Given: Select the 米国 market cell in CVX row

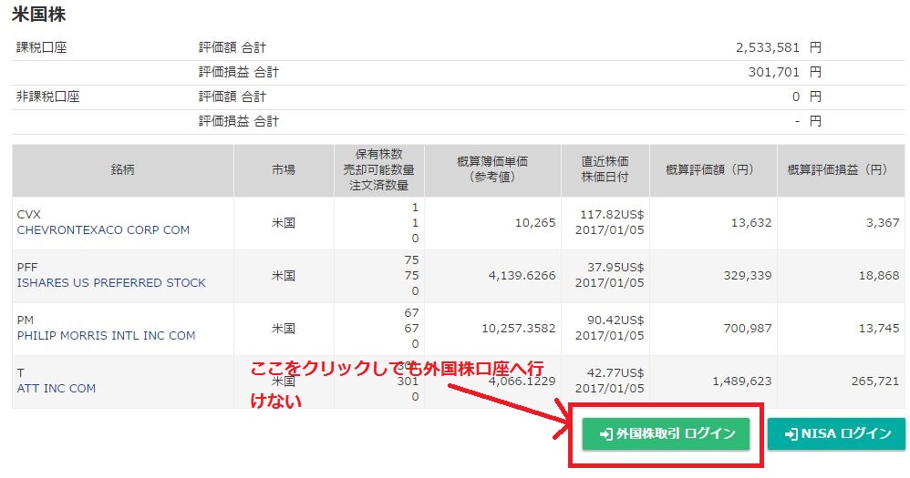Looking at the screenshot, I should point(284,222).
